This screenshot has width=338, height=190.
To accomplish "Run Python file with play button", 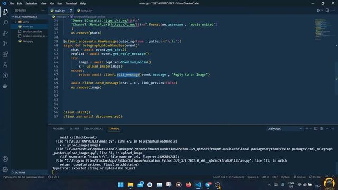I will 318,11.
